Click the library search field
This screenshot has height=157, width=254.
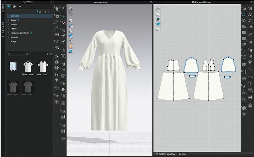(17, 54)
